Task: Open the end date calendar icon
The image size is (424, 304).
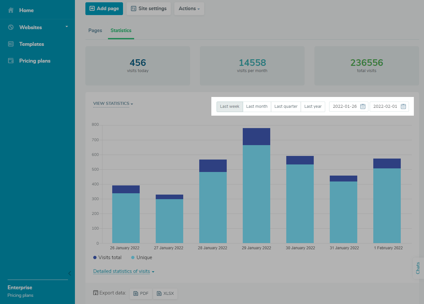Action: coord(403,106)
